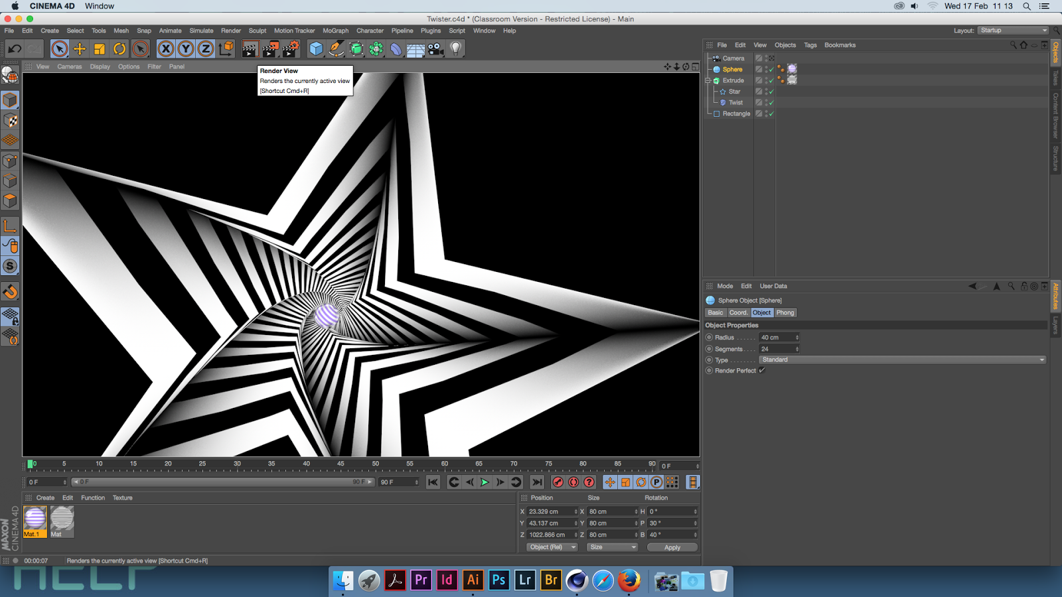The image size is (1062, 597).
Task: Toggle Autokeying in the timeline controls
Action: [x=573, y=482]
